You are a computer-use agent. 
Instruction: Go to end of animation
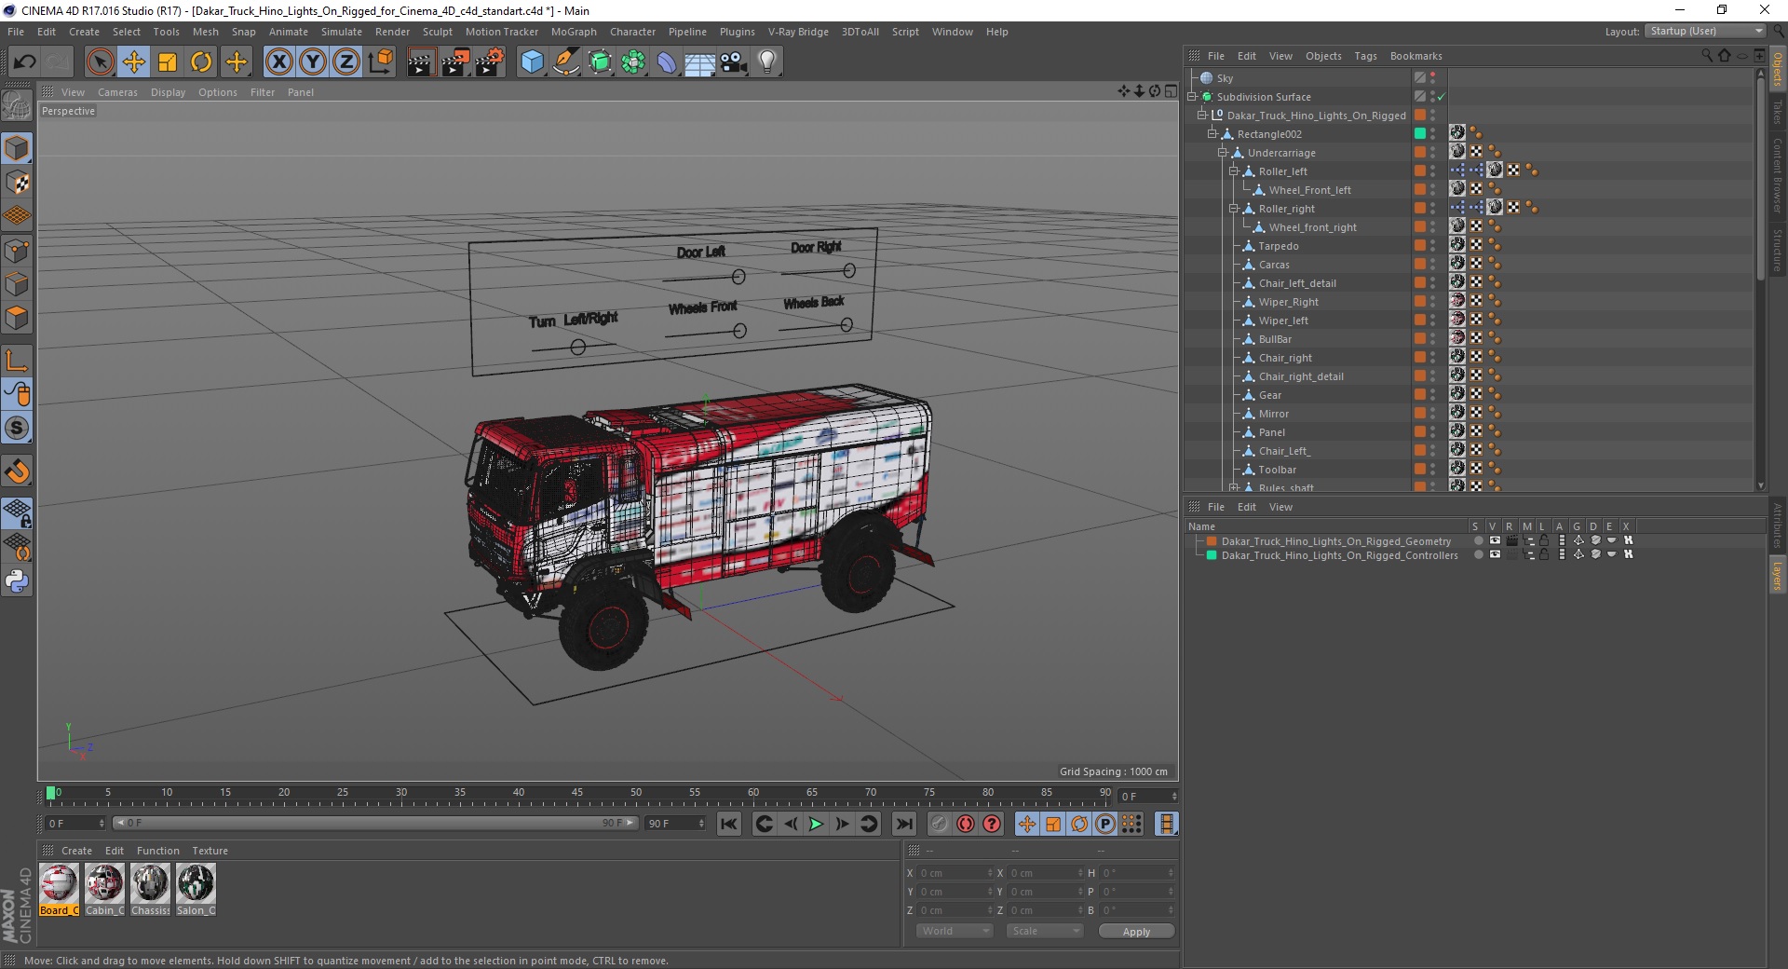point(904,824)
